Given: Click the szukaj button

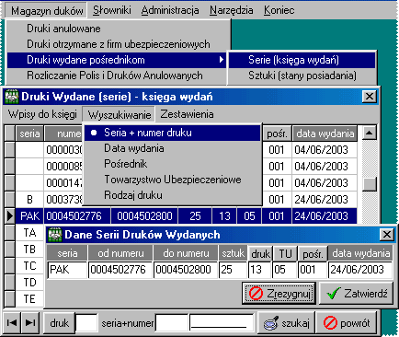Looking at the screenshot, I should click(286, 323).
